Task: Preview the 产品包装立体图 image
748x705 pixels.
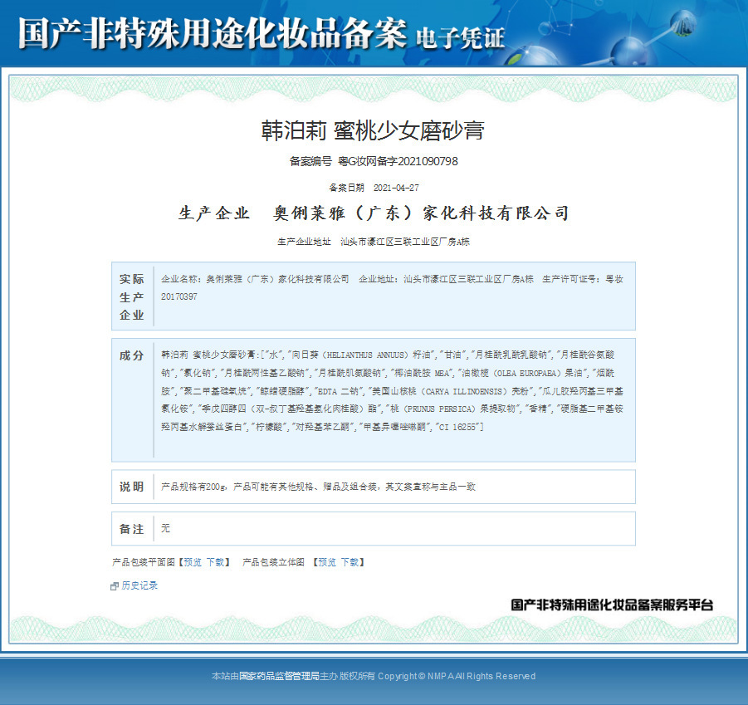Action: 327,562
